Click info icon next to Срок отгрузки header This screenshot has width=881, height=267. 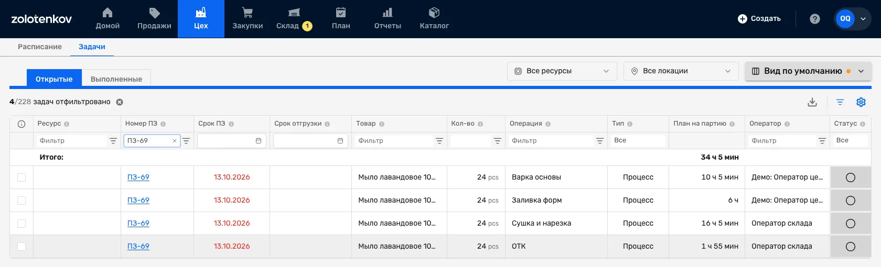pyautogui.click(x=327, y=124)
